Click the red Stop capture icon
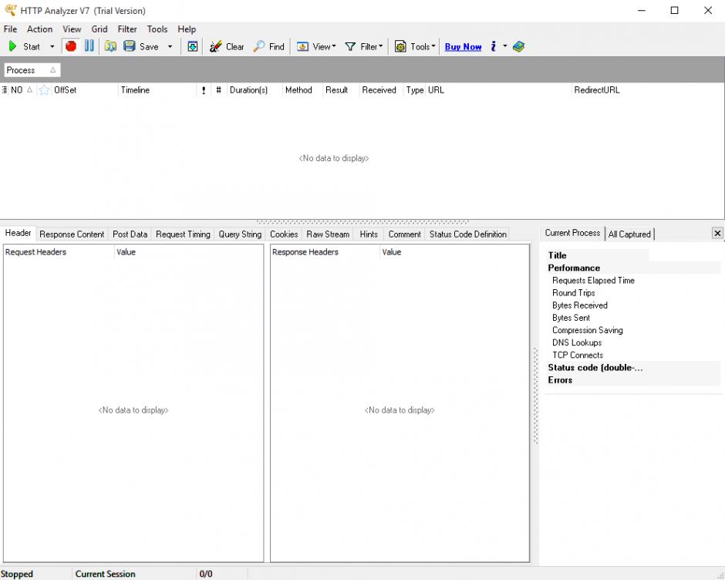Screen dimensions: 725x580 click(x=71, y=46)
